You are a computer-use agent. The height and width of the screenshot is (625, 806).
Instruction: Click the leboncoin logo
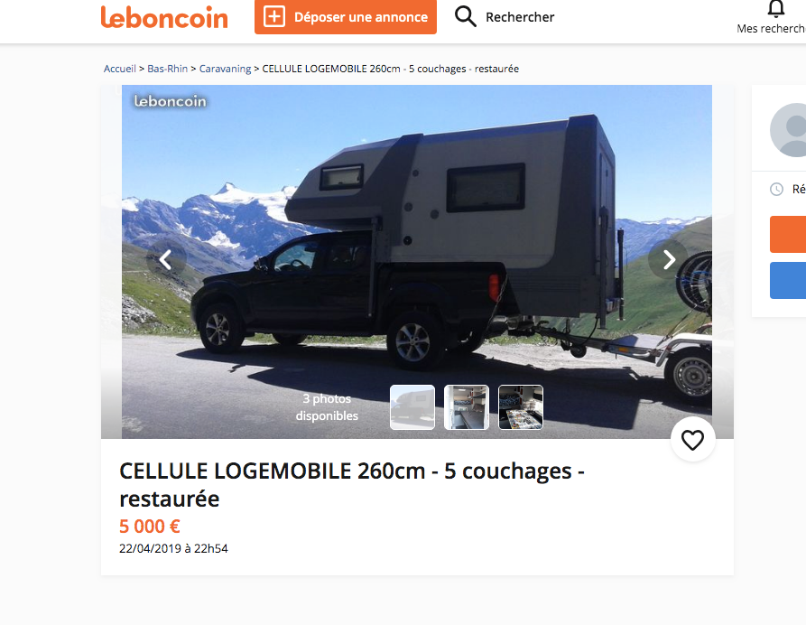[x=164, y=17]
